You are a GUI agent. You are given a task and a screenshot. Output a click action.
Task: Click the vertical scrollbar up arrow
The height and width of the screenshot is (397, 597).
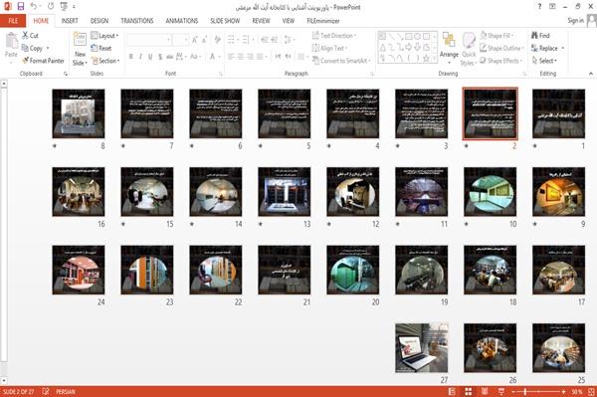tap(4, 84)
